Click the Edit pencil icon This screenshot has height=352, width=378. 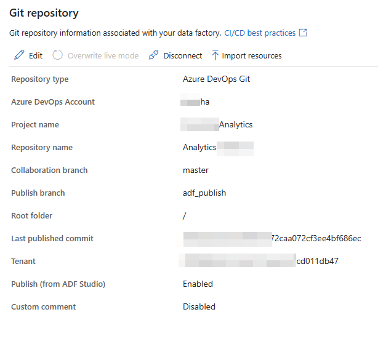[x=19, y=55]
